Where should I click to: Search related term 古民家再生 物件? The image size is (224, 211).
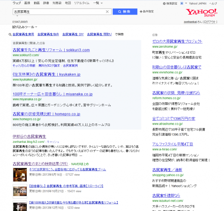tap(48, 34)
